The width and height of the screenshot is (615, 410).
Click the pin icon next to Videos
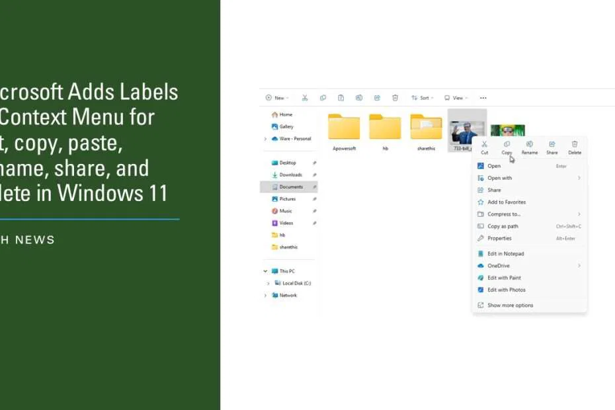click(315, 222)
